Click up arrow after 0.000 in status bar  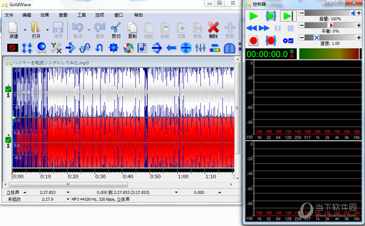coord(220,192)
